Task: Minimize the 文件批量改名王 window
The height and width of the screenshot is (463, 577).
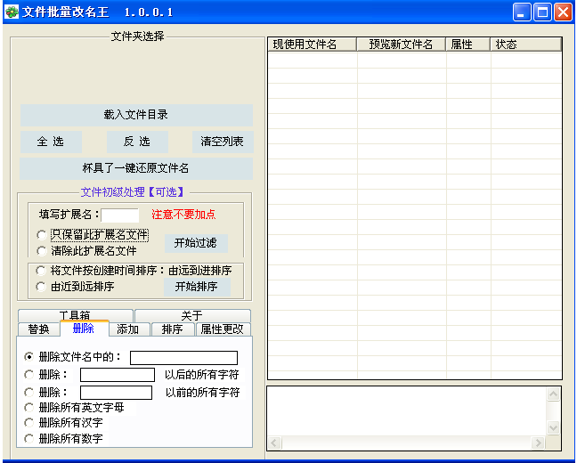Action: 522,12
